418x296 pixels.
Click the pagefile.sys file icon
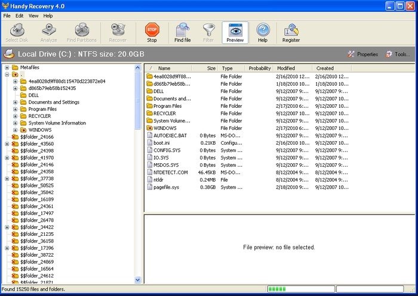point(149,187)
